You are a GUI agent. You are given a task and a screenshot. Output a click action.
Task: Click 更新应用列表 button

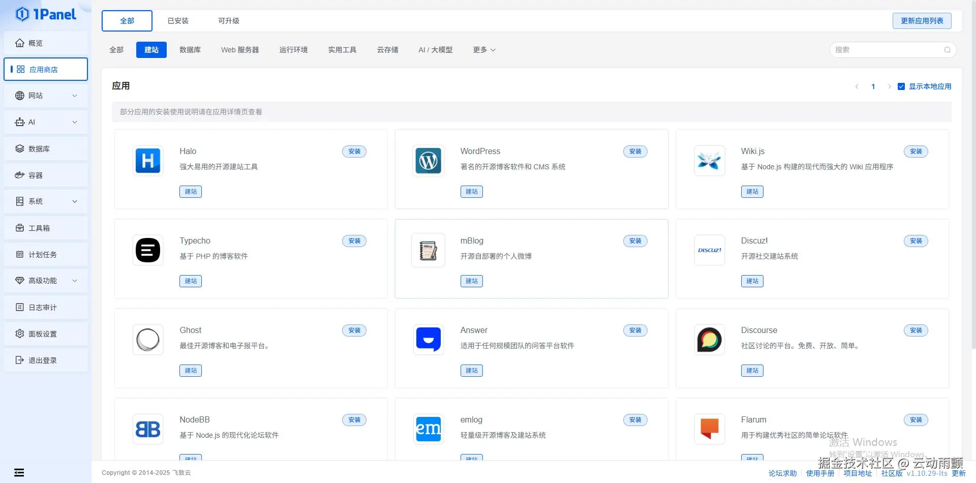922,21
